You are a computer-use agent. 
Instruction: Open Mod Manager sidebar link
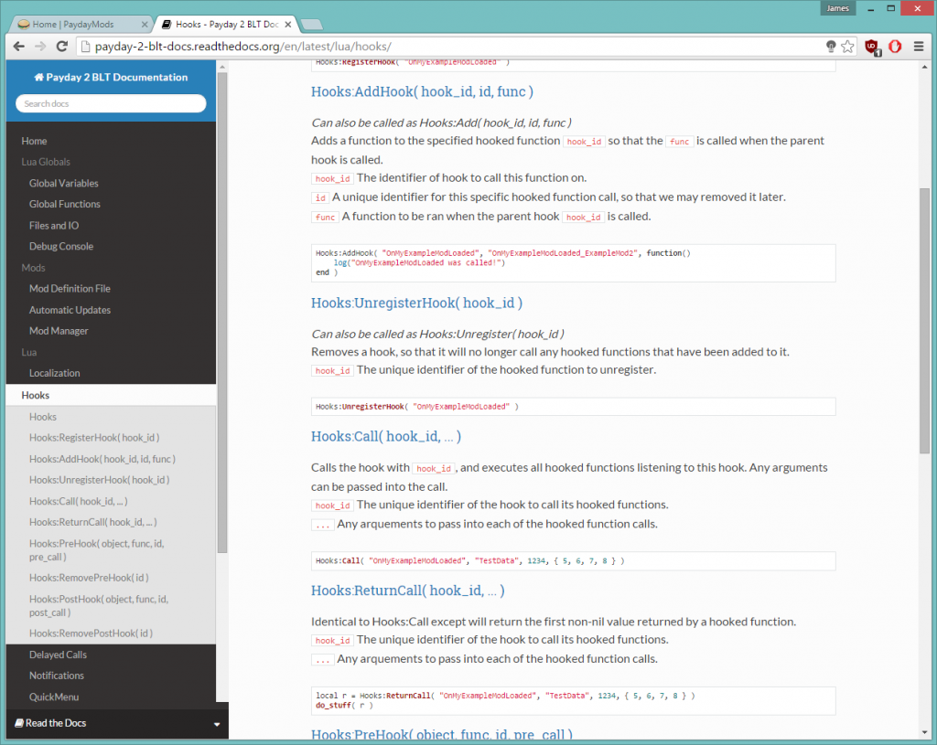(x=59, y=331)
